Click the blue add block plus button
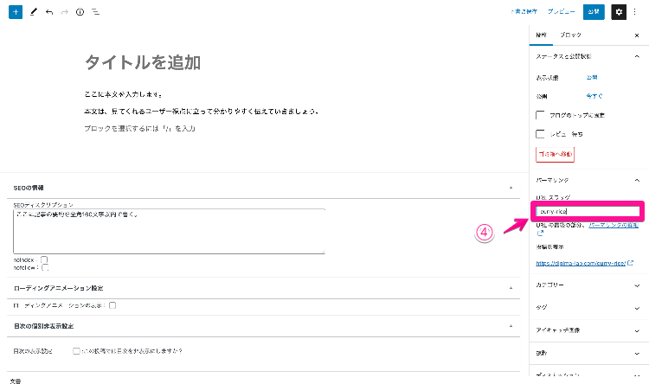649x384 pixels. click(x=16, y=12)
